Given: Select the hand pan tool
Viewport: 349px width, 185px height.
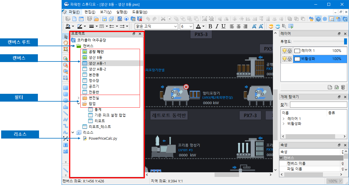Looking at the screenshot, I should (x=66, y=43).
